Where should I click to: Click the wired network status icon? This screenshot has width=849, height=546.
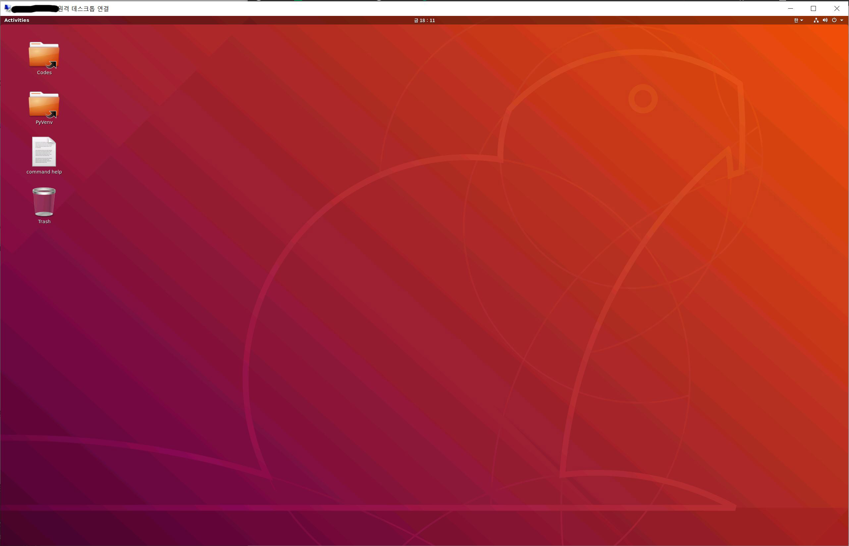(816, 20)
